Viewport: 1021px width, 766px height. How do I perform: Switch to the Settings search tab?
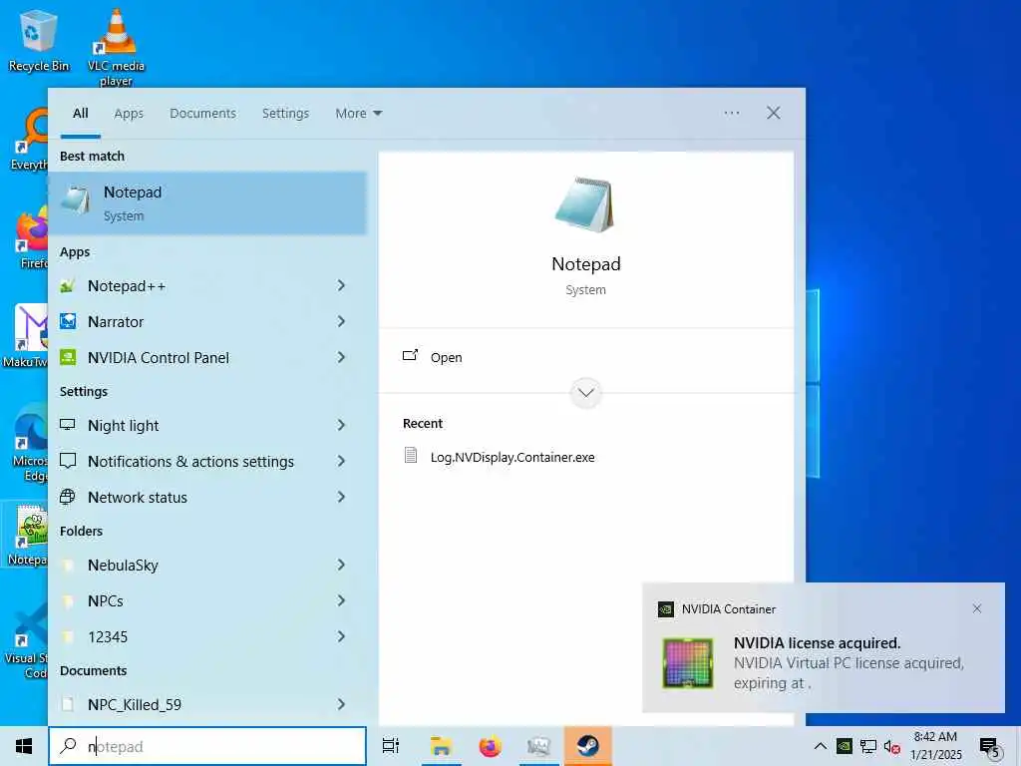[x=285, y=114]
